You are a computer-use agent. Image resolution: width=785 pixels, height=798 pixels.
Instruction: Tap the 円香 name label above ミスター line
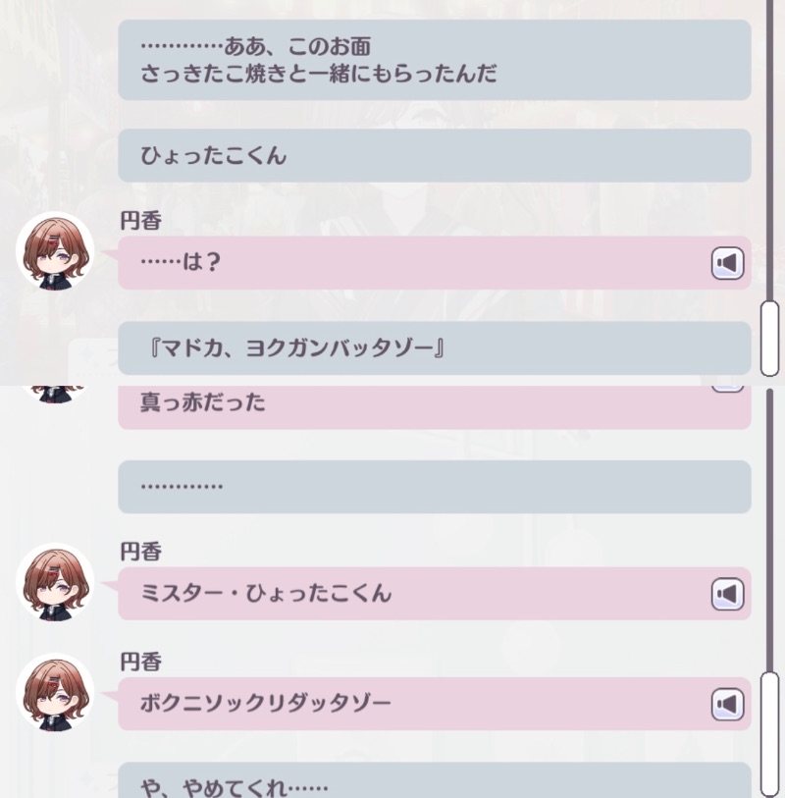[x=141, y=552]
